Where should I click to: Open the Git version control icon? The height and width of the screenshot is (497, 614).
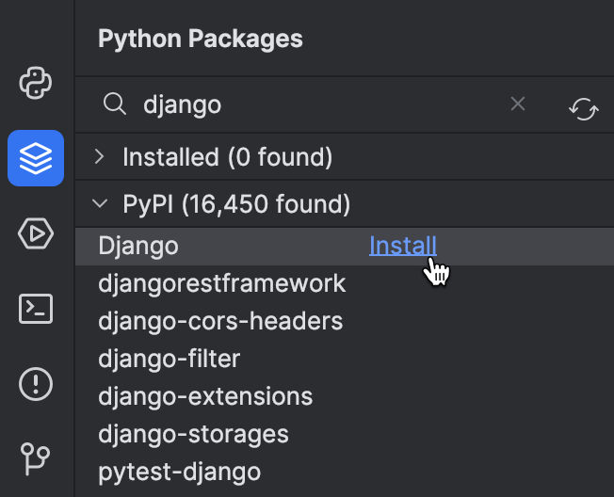point(35,458)
